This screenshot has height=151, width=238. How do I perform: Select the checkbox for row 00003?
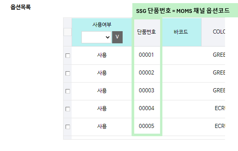(x=68, y=91)
